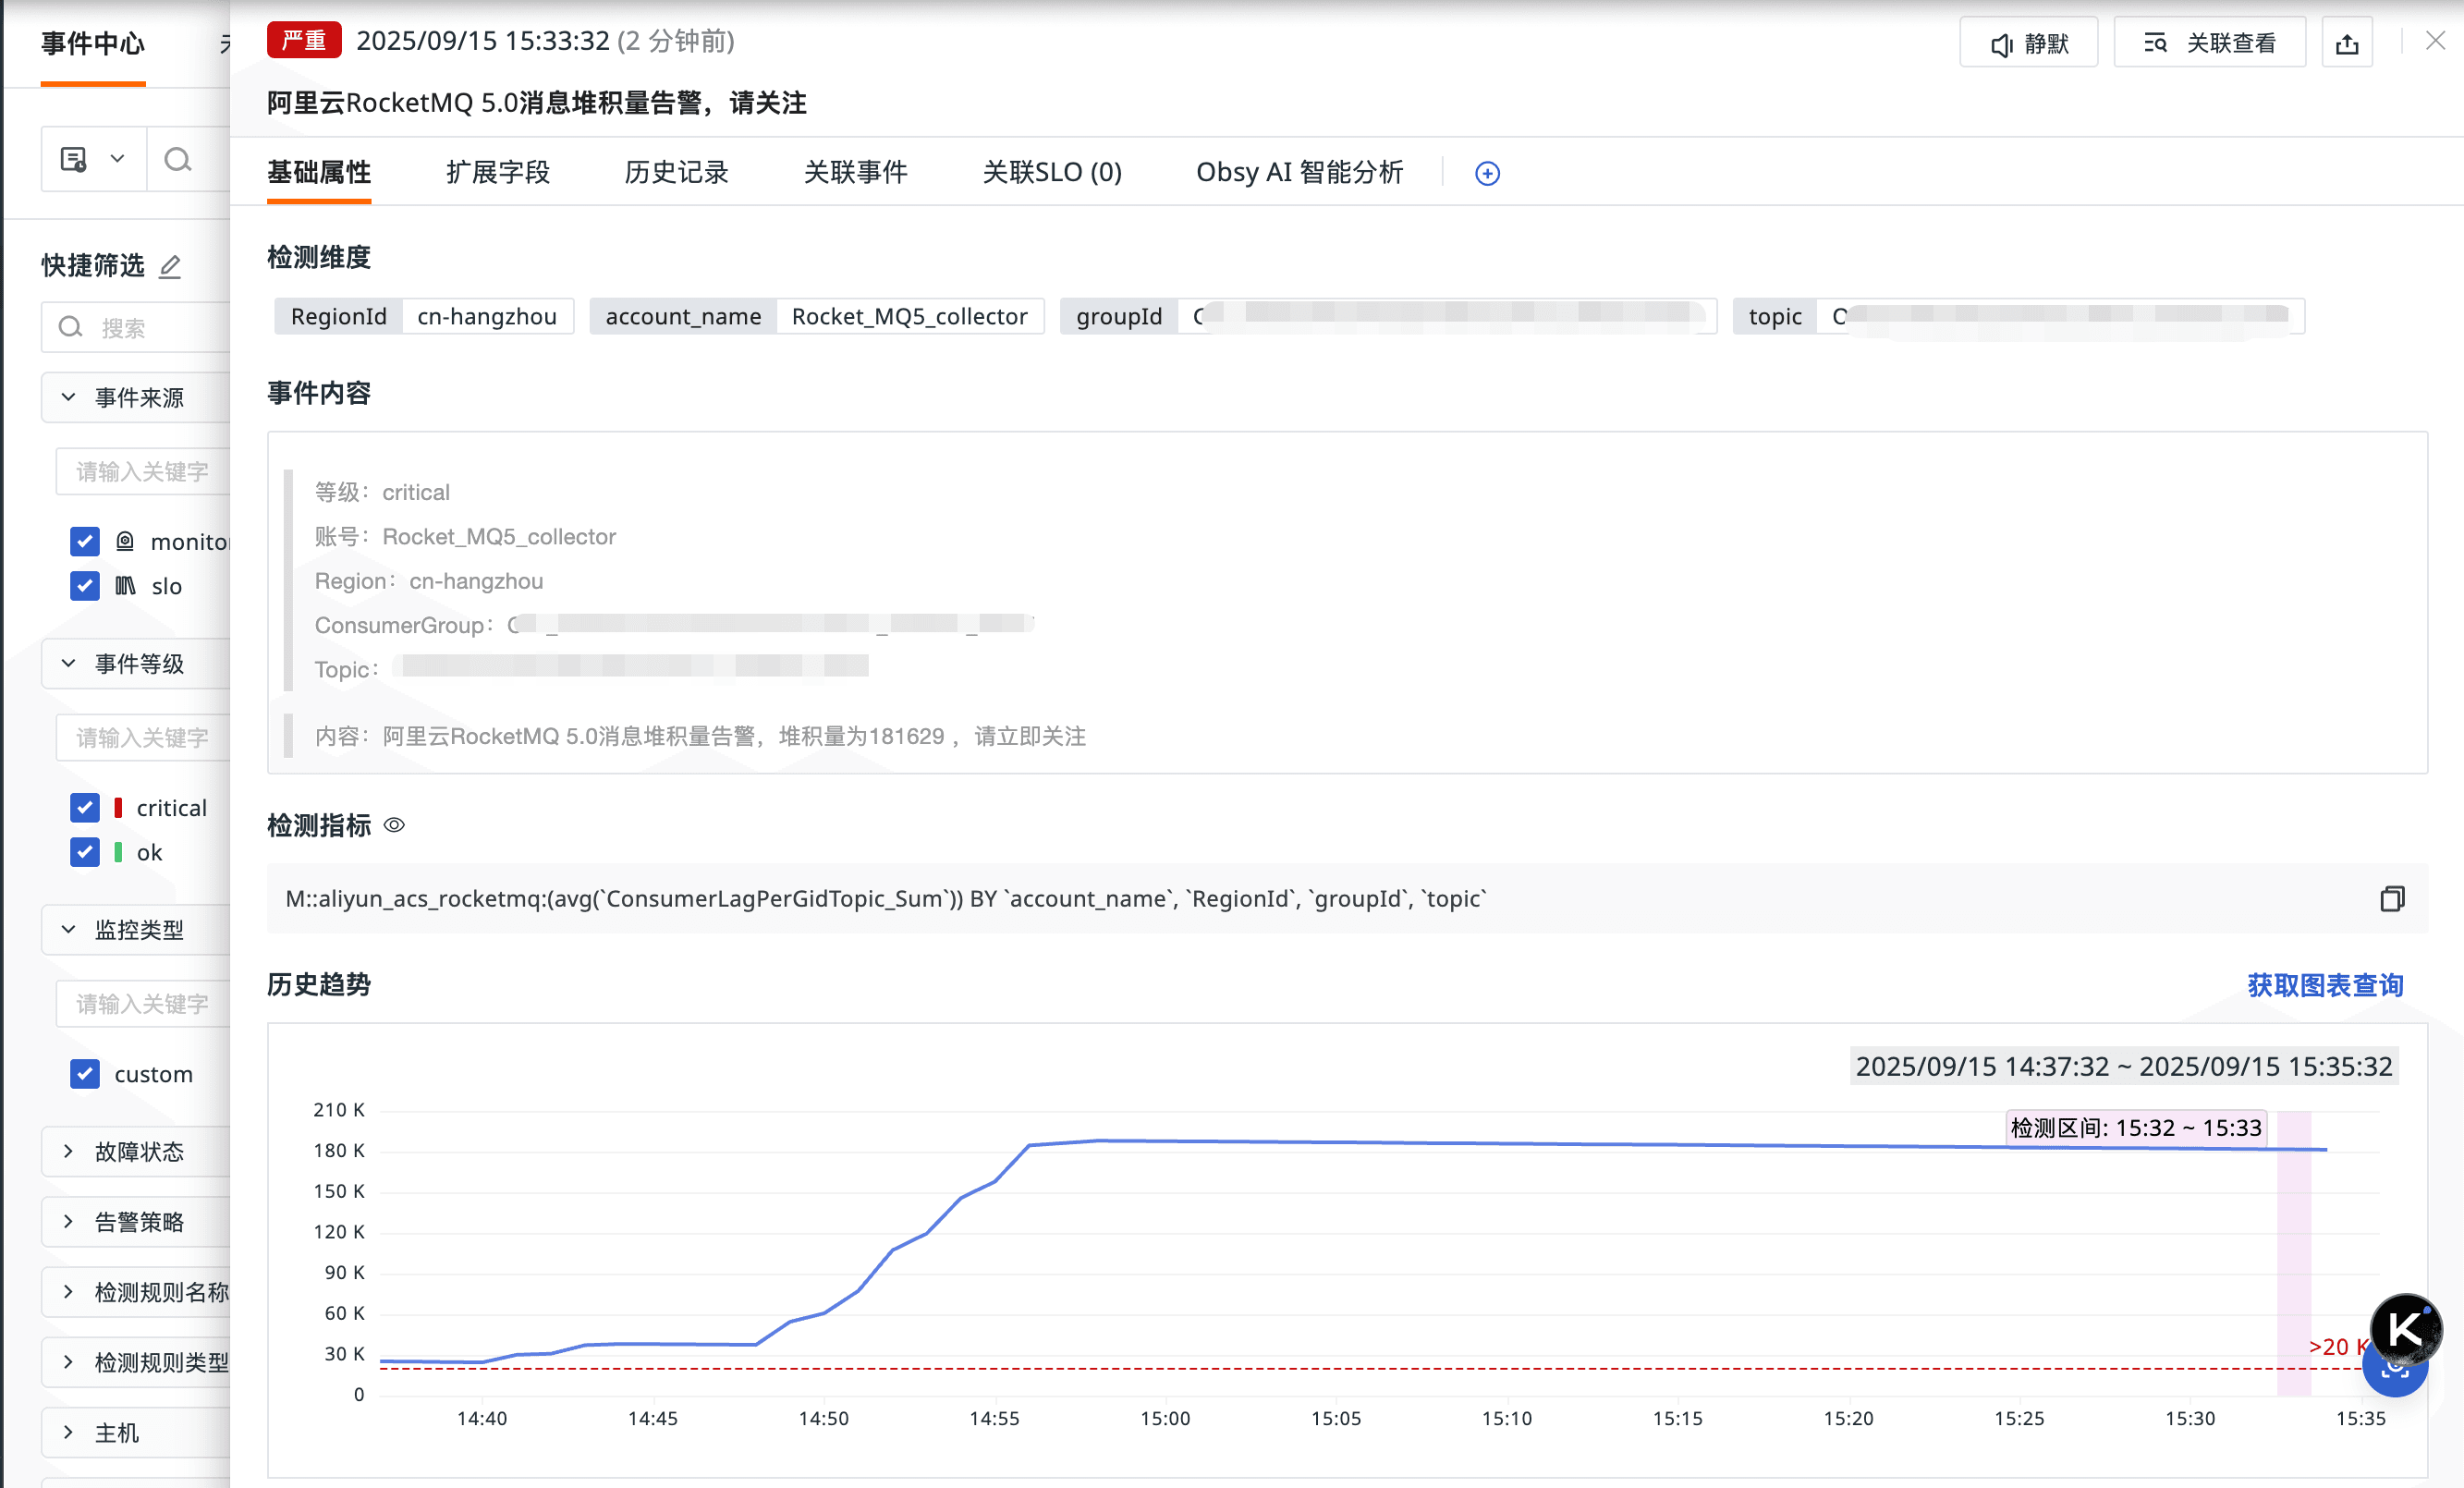2464x1488 pixels.
Task: Click the copy icon for metric query
Action: click(2391, 898)
